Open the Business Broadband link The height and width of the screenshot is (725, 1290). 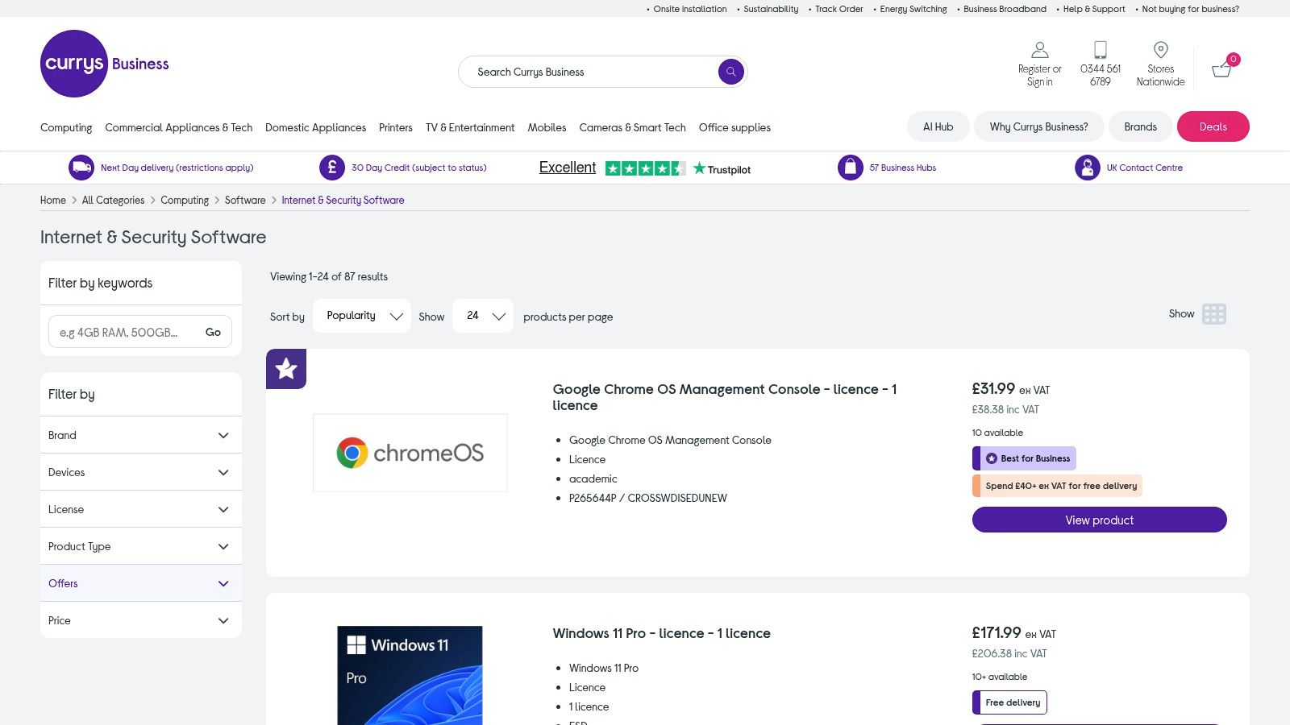pyautogui.click(x=1005, y=9)
